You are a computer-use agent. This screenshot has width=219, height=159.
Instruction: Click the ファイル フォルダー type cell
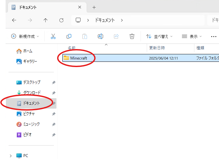pos(208,58)
